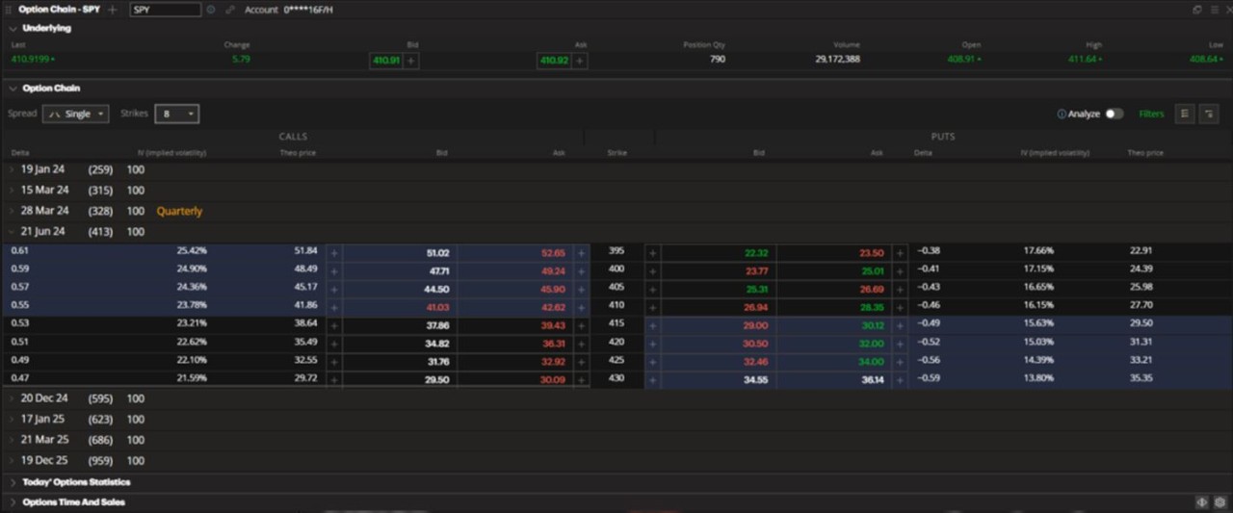Pop out the Option Chain window
The height and width of the screenshot is (513, 1233).
[1197, 9]
